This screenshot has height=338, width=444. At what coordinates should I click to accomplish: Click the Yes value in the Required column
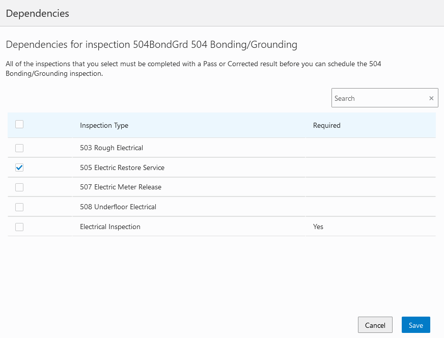318,227
